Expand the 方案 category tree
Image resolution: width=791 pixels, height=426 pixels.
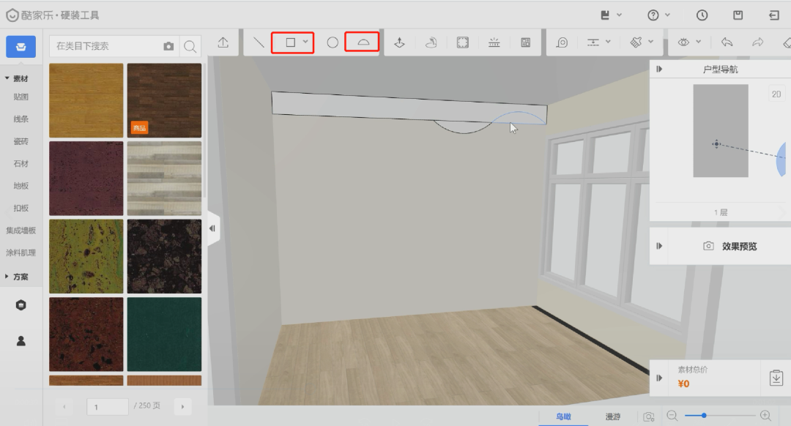(7, 277)
